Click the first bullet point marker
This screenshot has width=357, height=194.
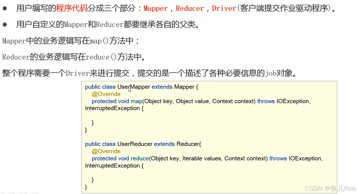[x=4, y=8]
